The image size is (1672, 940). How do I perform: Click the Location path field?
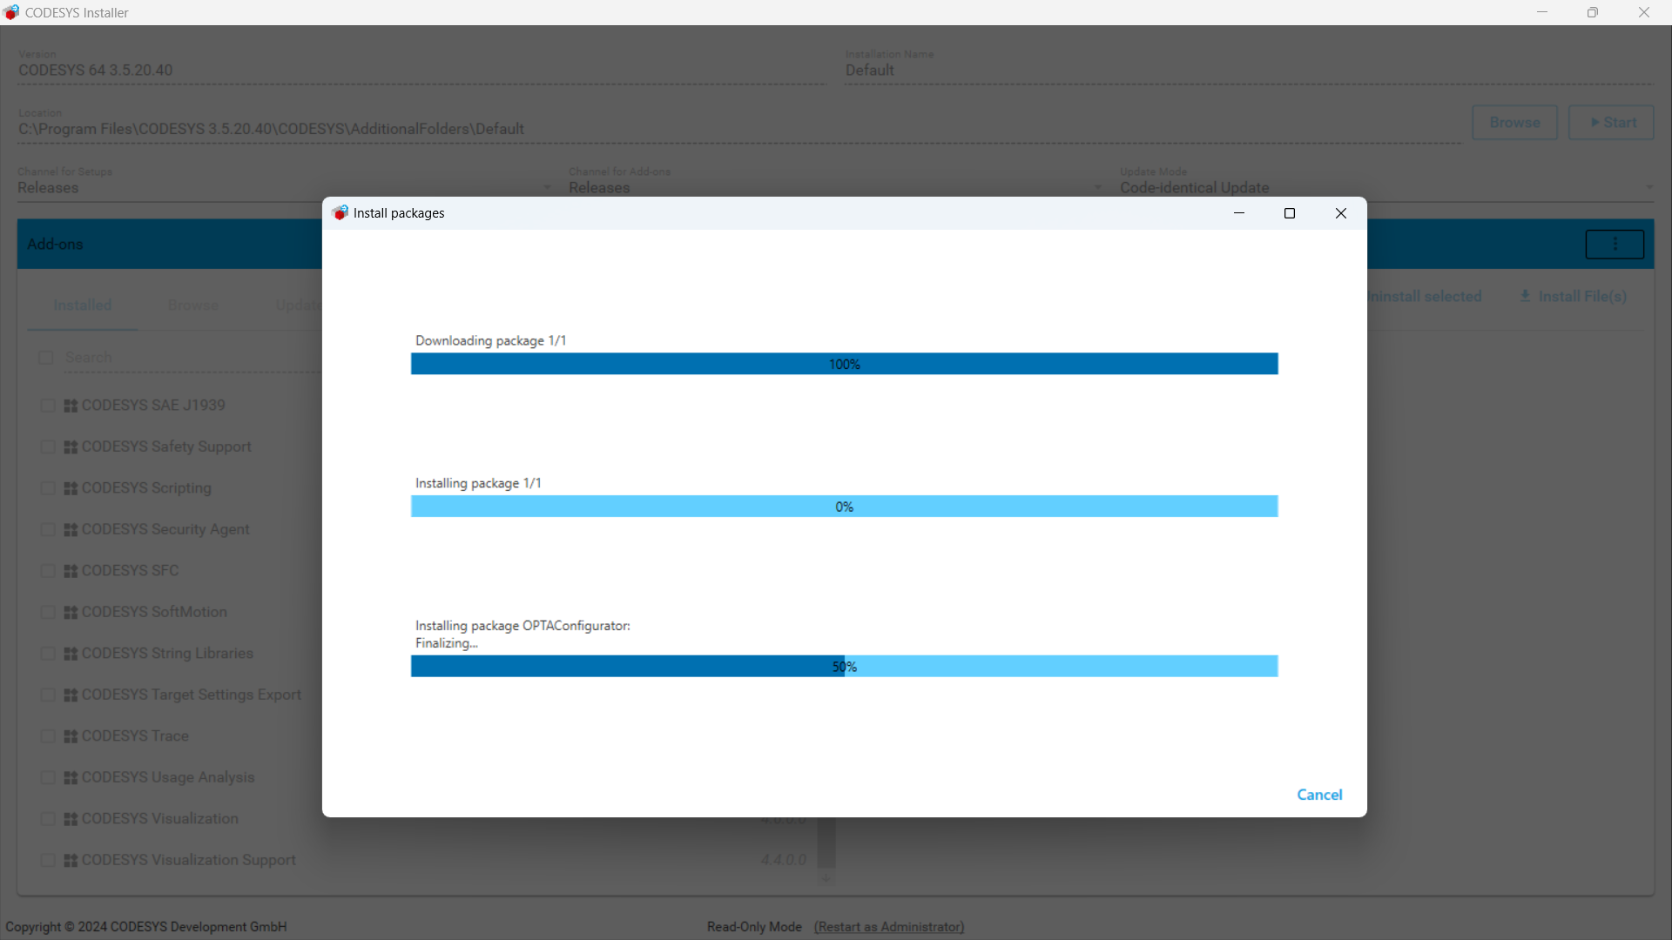(739, 129)
